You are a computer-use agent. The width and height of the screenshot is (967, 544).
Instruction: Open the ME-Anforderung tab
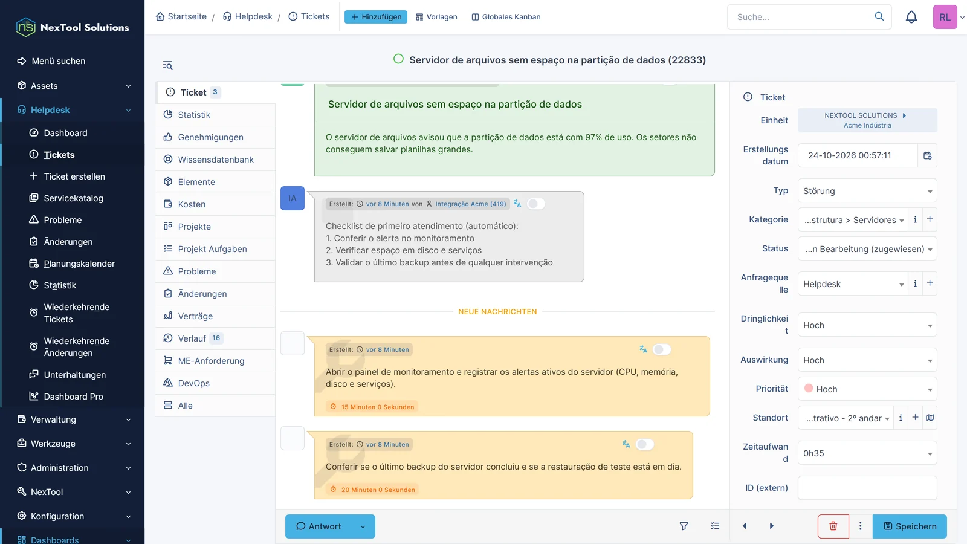(215, 361)
